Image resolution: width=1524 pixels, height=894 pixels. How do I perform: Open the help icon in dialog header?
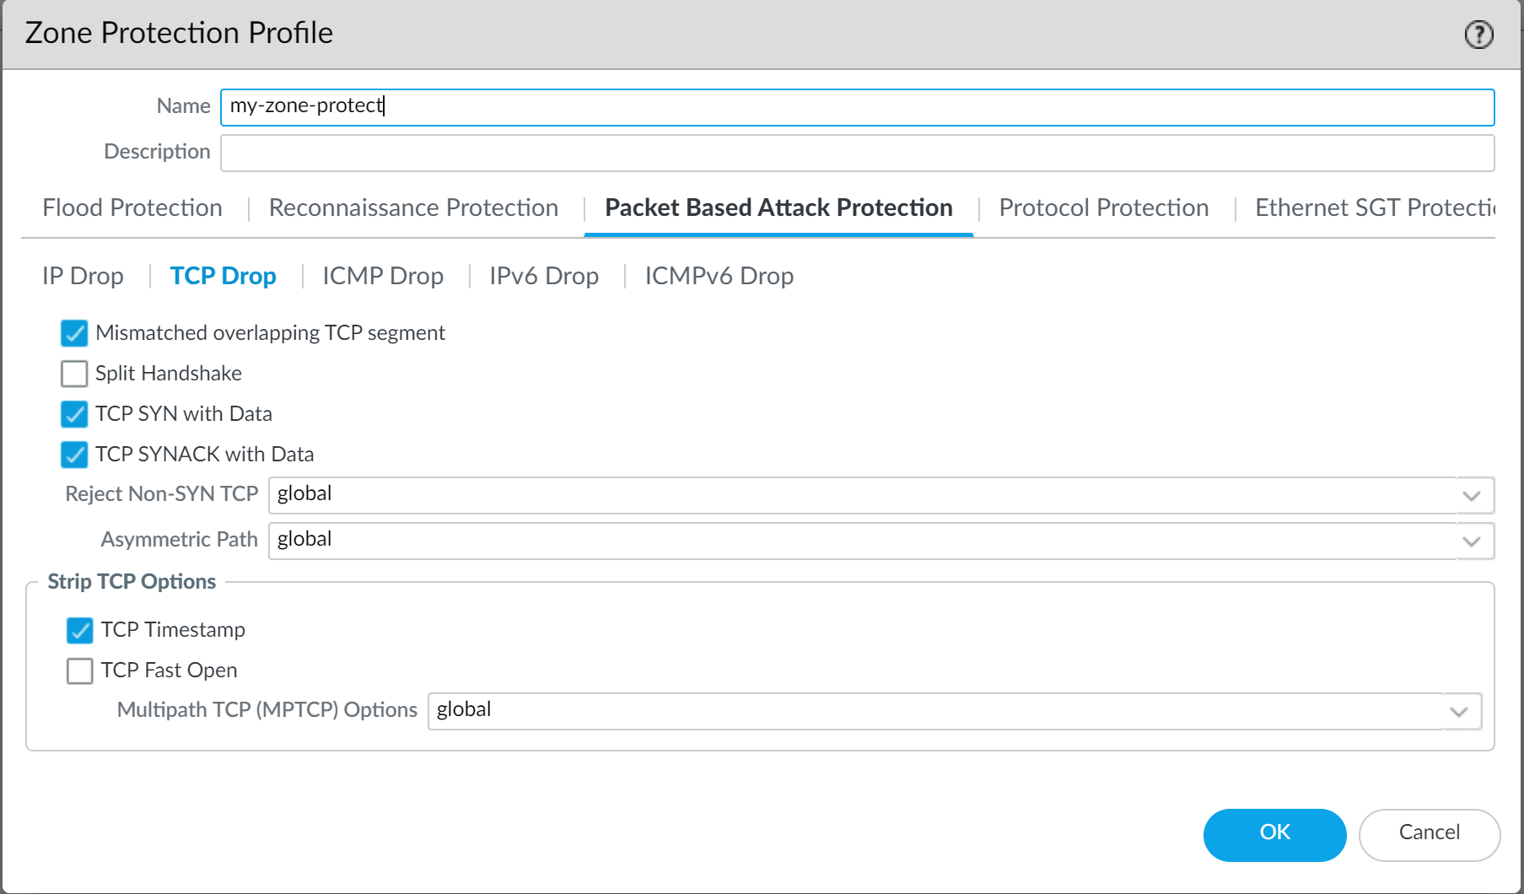pos(1478,35)
